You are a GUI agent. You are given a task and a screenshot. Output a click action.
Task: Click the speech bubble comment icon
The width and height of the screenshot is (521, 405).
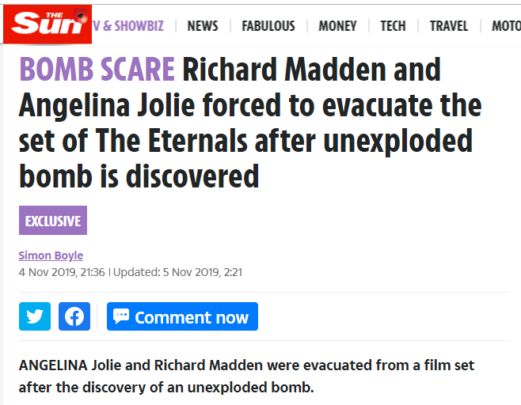pos(121,316)
